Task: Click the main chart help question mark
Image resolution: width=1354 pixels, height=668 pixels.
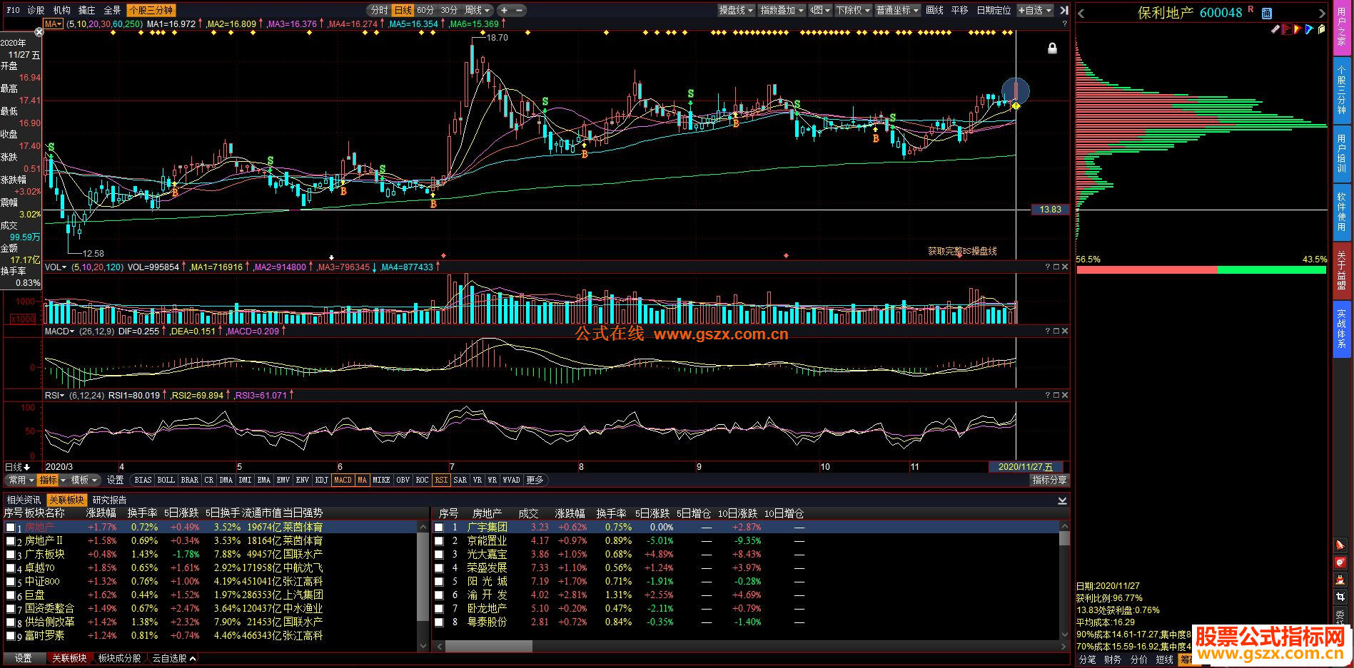Action: tap(1065, 24)
